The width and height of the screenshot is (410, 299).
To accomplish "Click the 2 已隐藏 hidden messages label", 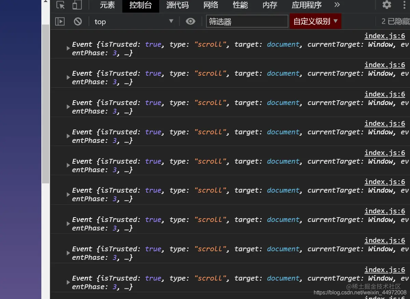I will (x=395, y=21).
